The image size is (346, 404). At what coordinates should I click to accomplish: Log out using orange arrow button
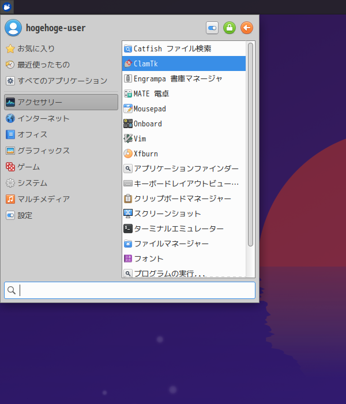pyautogui.click(x=247, y=28)
